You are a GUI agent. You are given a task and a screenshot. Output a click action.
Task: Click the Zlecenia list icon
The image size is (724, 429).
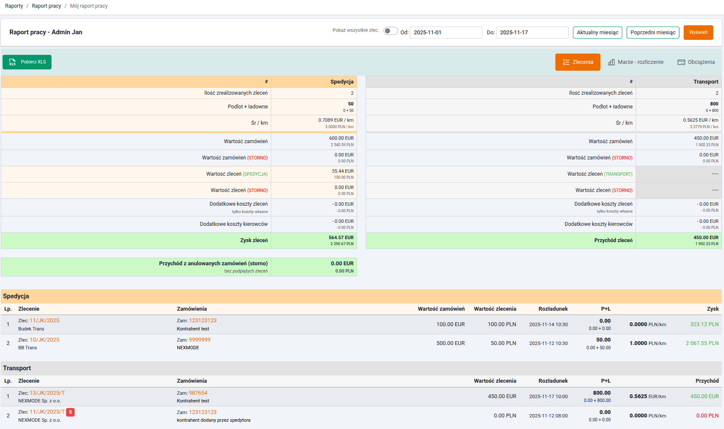[x=566, y=62]
